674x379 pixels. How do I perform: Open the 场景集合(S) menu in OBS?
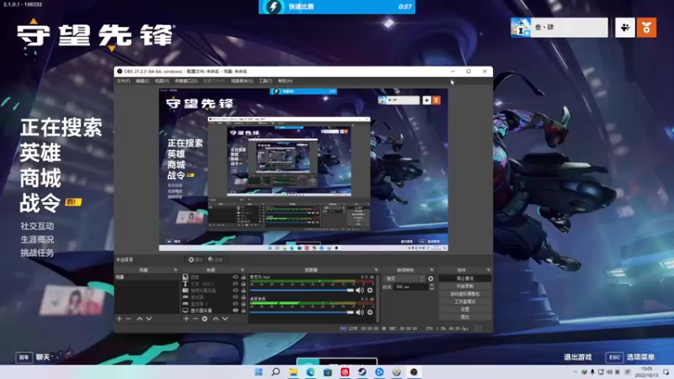pos(242,81)
